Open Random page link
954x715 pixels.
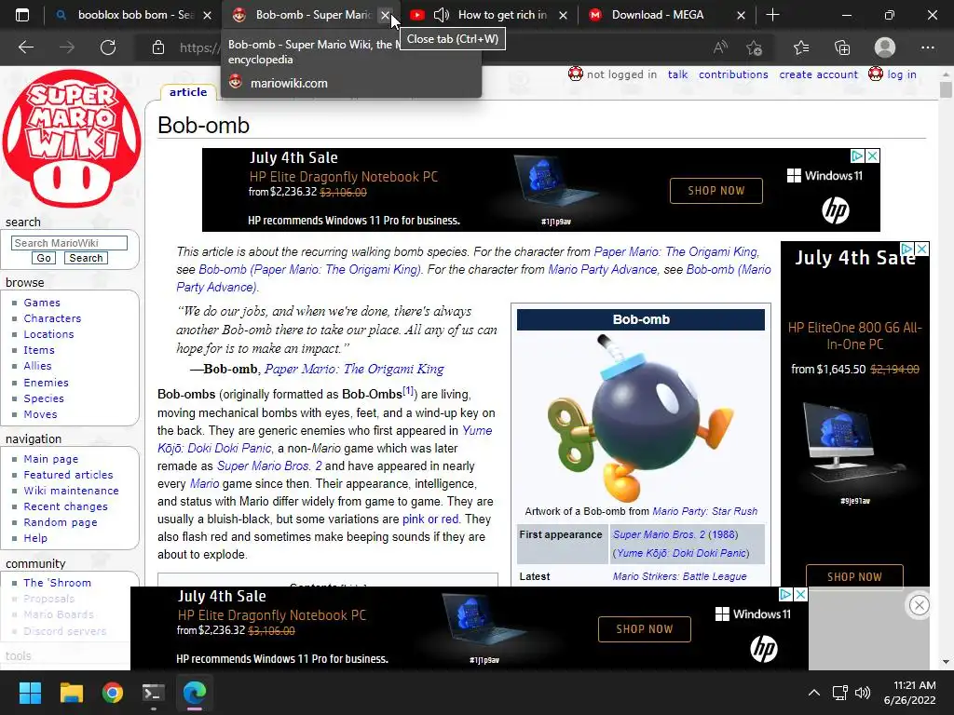pyautogui.click(x=61, y=521)
